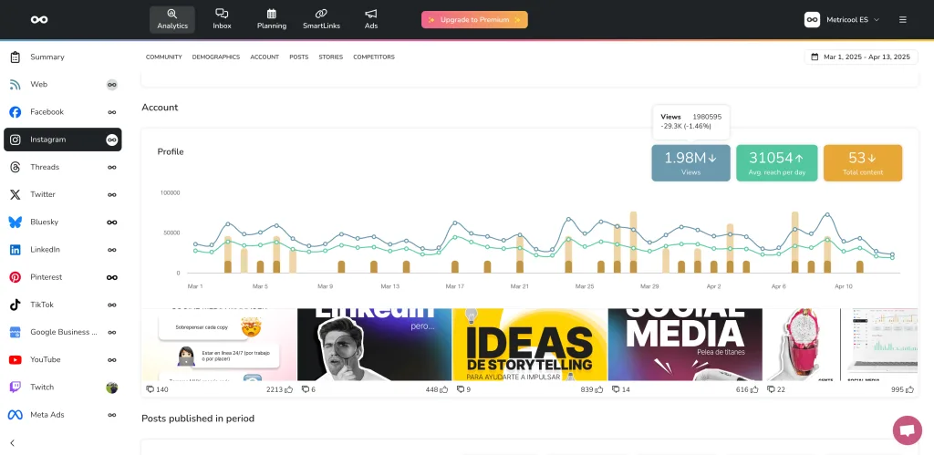Click Upgrade to Premium button
The height and width of the screenshot is (455, 934).
pyautogui.click(x=474, y=19)
